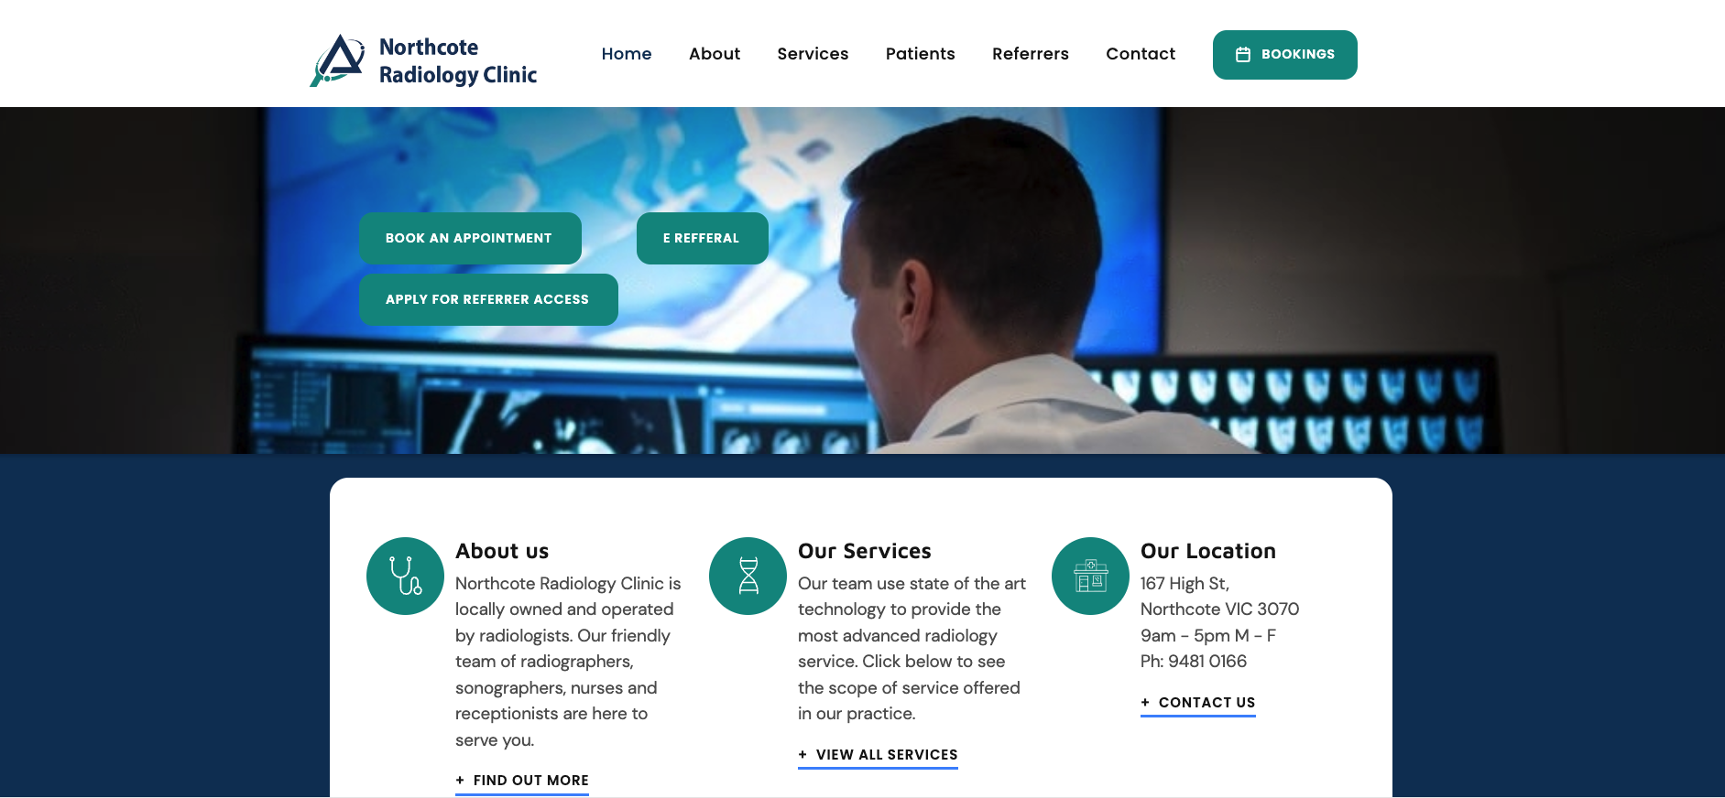The width and height of the screenshot is (1725, 798).
Task: Click the stethoscope icon beside About us
Action: point(405,576)
